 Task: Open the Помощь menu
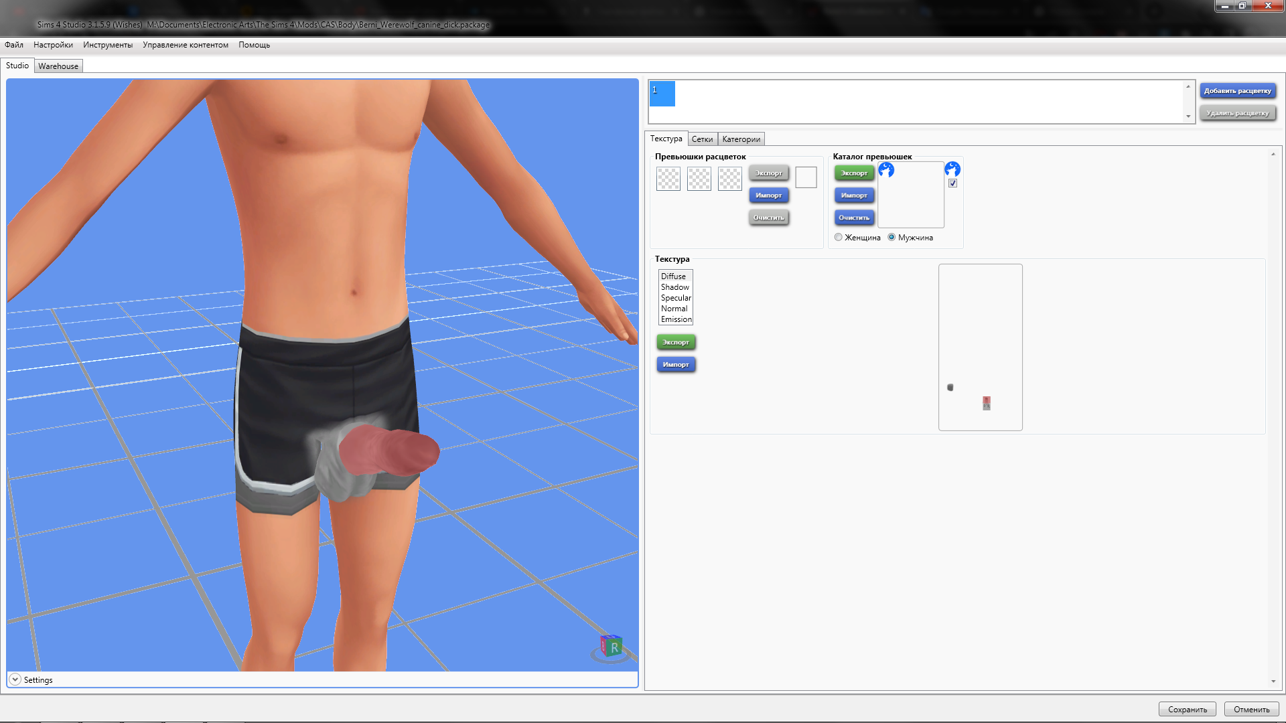pos(255,45)
